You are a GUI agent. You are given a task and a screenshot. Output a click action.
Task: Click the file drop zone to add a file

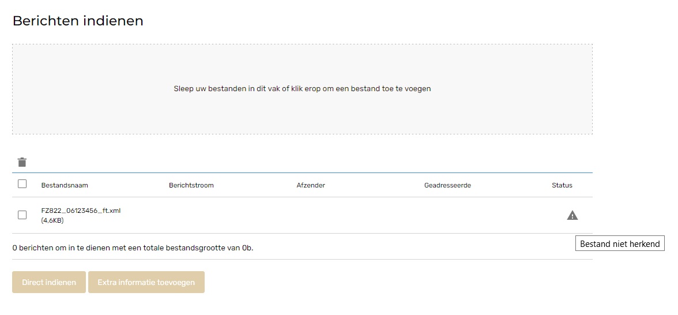302,89
